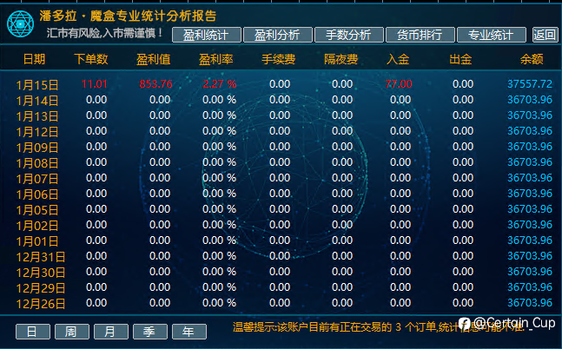Click the 返回 button

pyautogui.click(x=545, y=35)
